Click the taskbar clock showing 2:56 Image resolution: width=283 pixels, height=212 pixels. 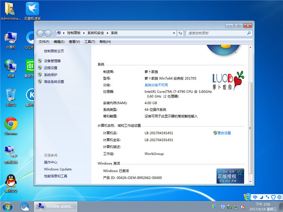pyautogui.click(x=263, y=207)
